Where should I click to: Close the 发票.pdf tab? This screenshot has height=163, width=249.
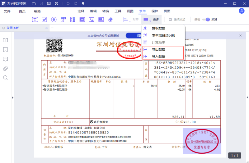pos(46,28)
